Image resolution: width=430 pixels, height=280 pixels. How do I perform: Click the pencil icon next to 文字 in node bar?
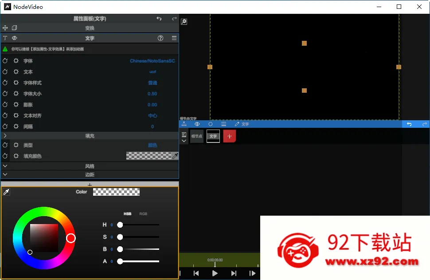237,124
